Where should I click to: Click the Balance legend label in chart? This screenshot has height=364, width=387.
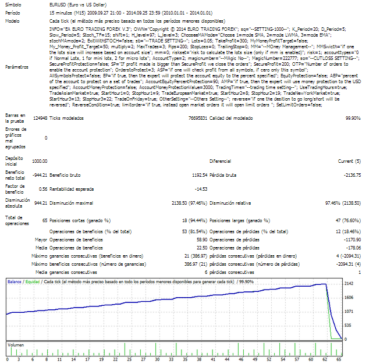(x=16, y=281)
